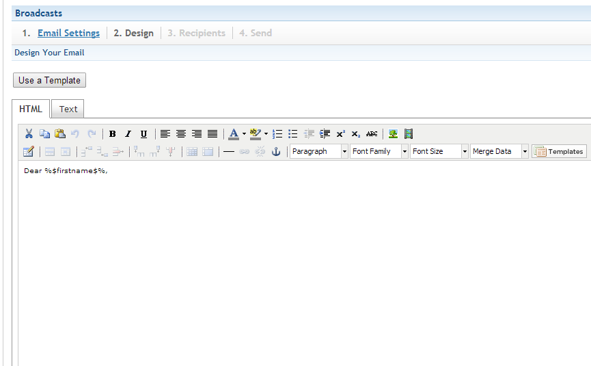Switch to the Text tab
The image size is (591, 366).
68,109
